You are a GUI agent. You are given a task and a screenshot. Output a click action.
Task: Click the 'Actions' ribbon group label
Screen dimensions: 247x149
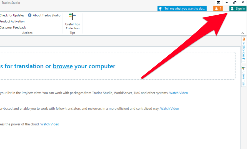[27, 33]
